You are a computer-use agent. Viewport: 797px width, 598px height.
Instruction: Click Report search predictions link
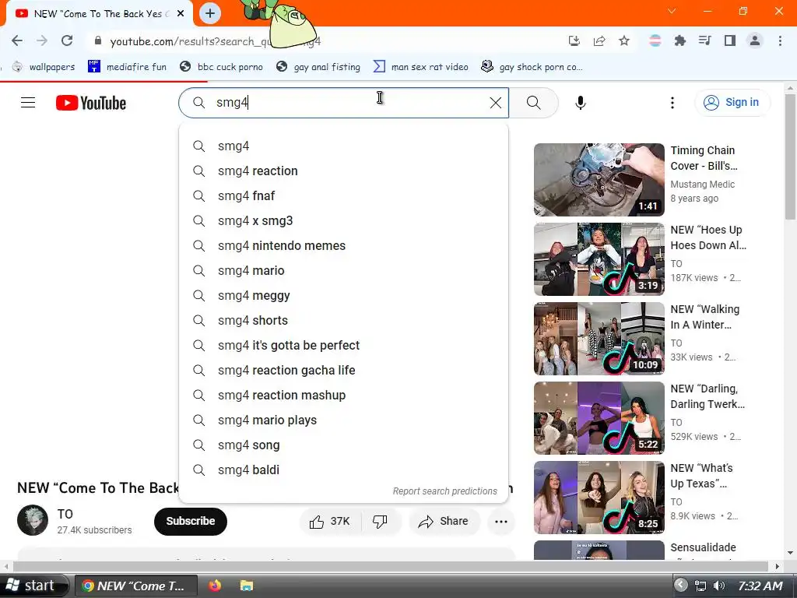[444, 491]
